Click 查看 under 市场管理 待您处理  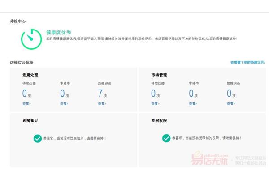(x=155, y=104)
